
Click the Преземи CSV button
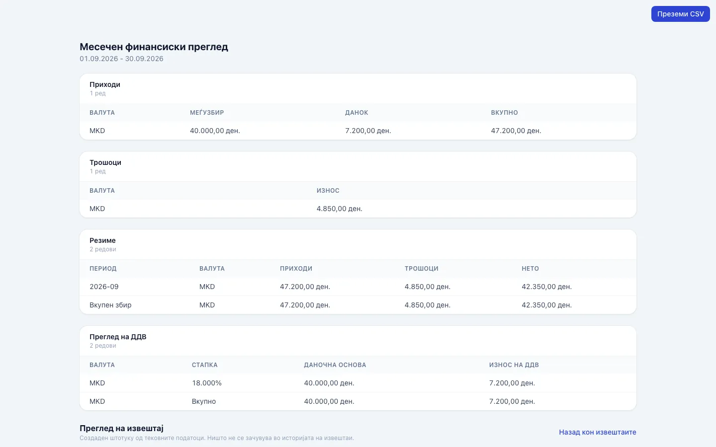tap(680, 14)
